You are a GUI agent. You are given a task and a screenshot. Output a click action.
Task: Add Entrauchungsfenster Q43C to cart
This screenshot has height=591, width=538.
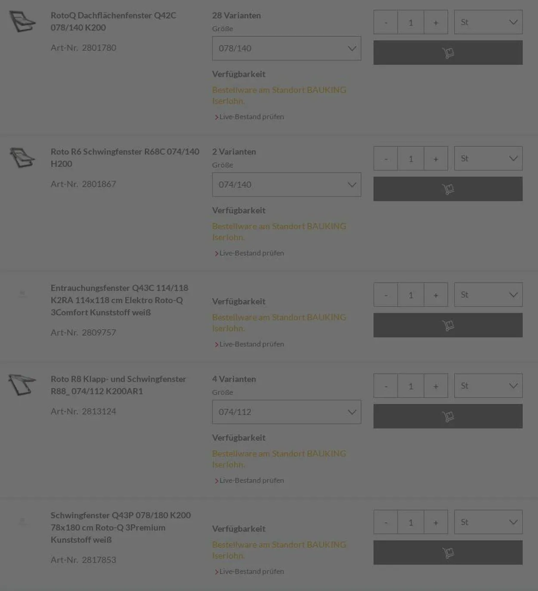(x=448, y=325)
